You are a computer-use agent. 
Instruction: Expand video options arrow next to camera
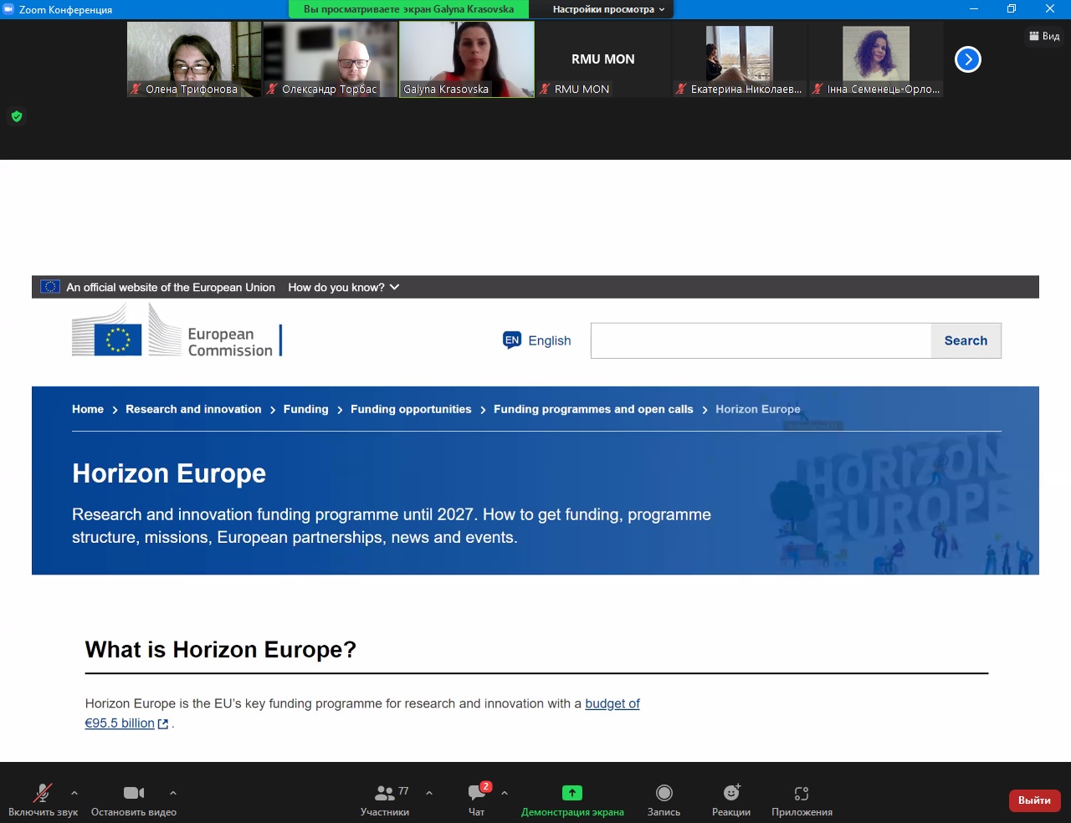(x=173, y=793)
